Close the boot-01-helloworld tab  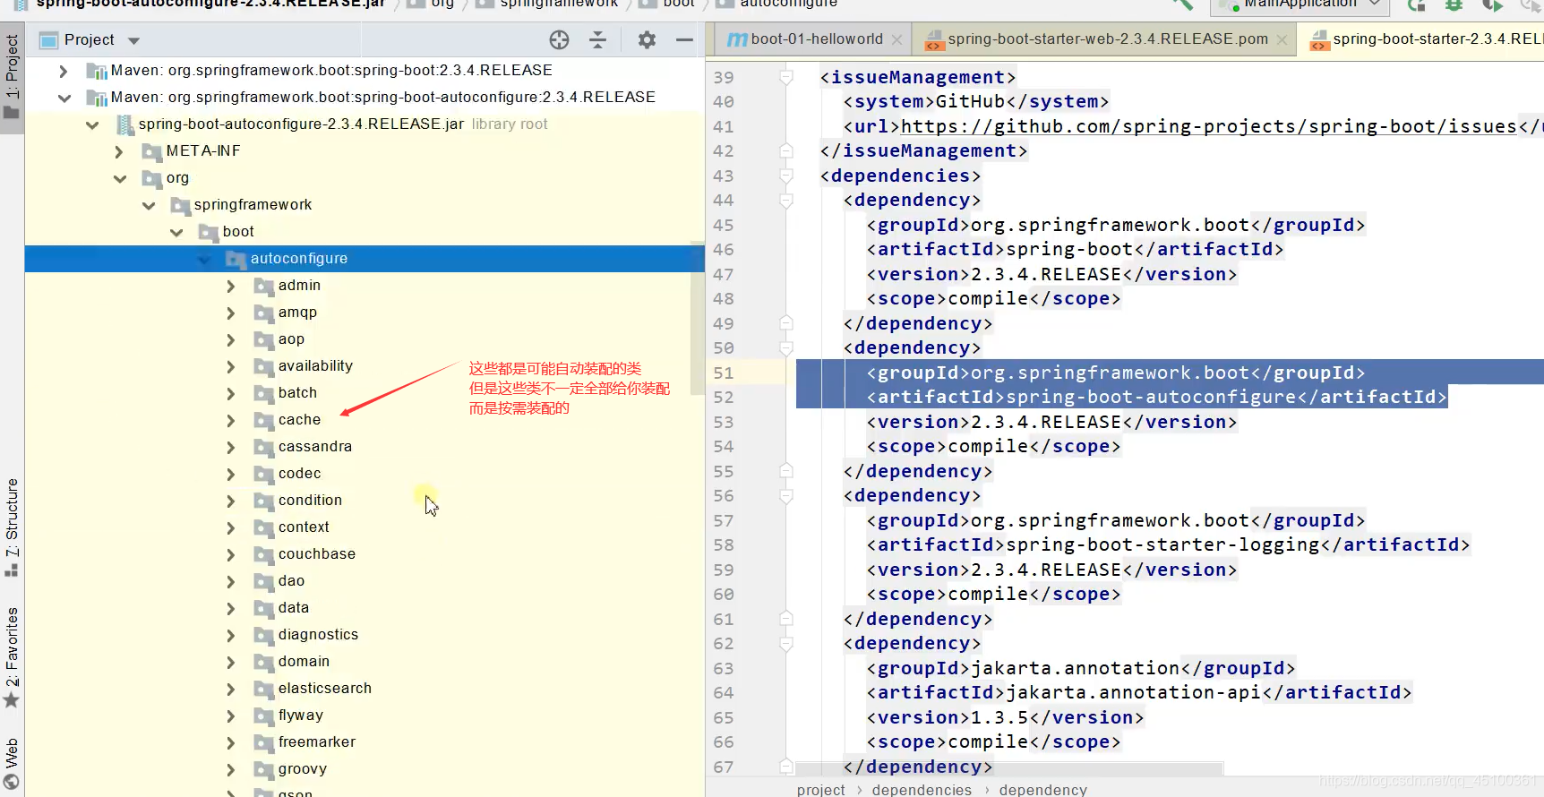coord(897,39)
